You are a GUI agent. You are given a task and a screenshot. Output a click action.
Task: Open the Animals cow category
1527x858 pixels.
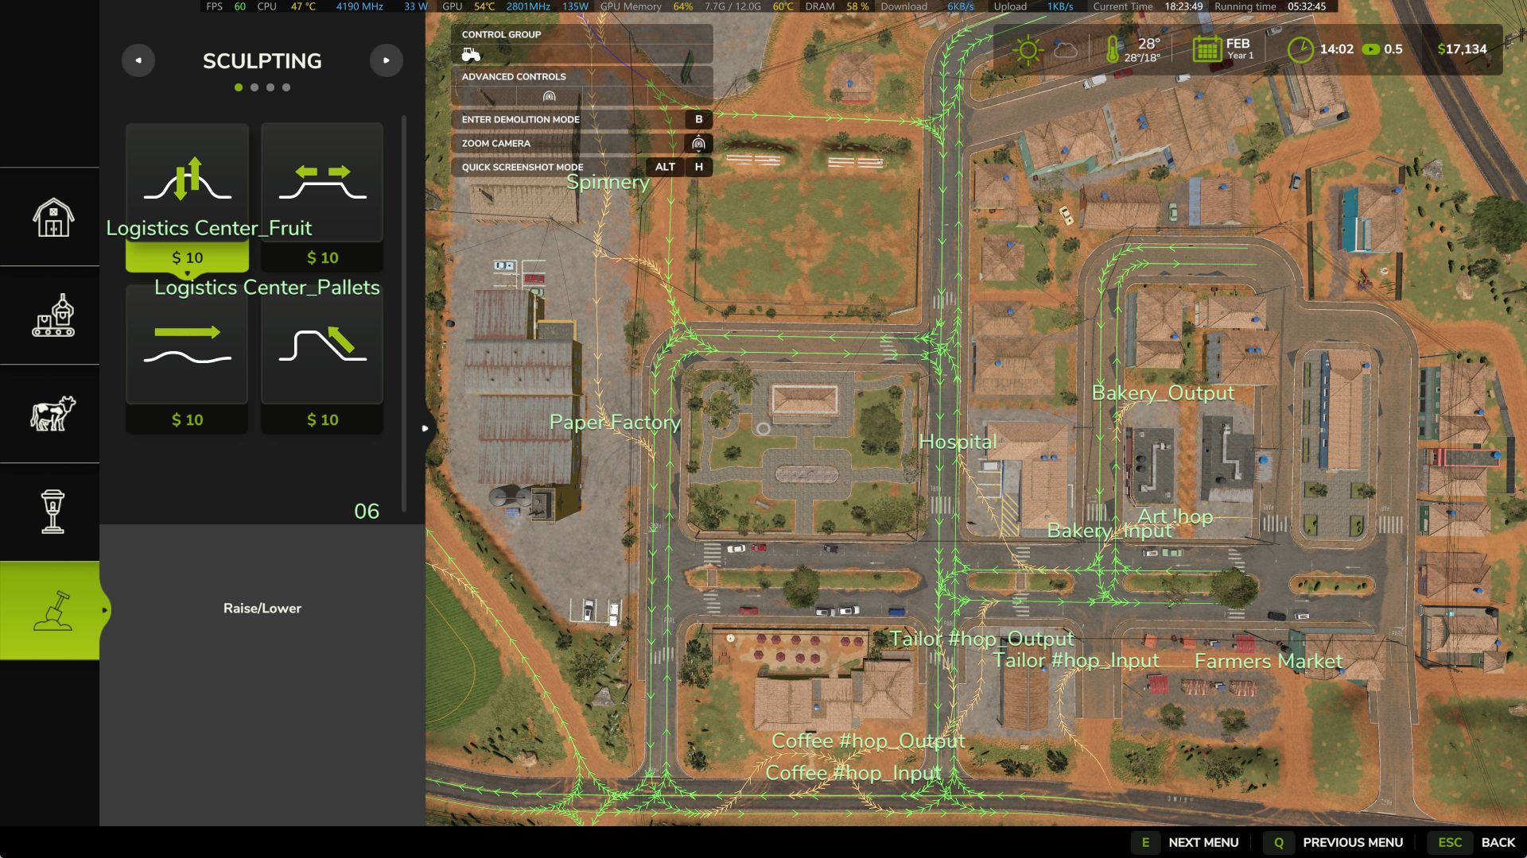pos(52,414)
